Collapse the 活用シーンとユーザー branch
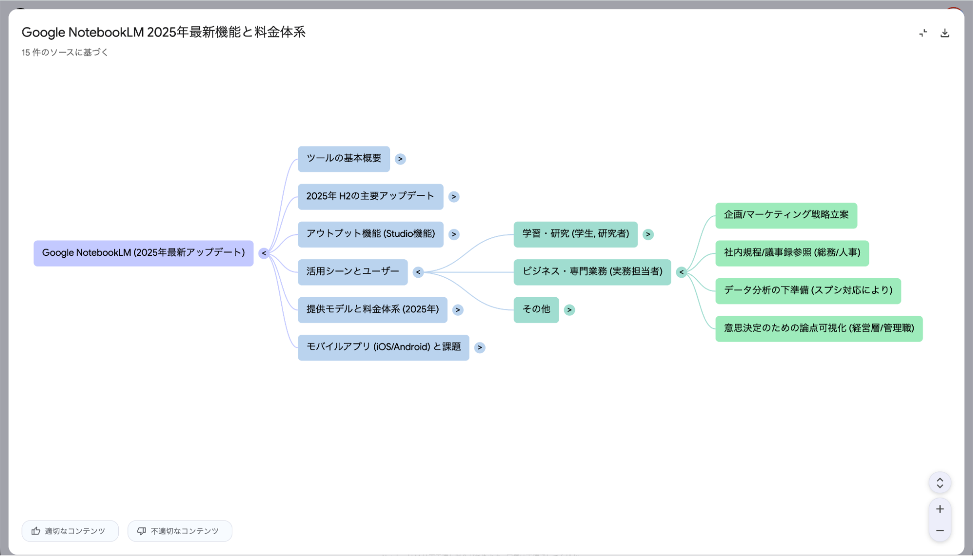This screenshot has height=556, width=973. pos(419,272)
